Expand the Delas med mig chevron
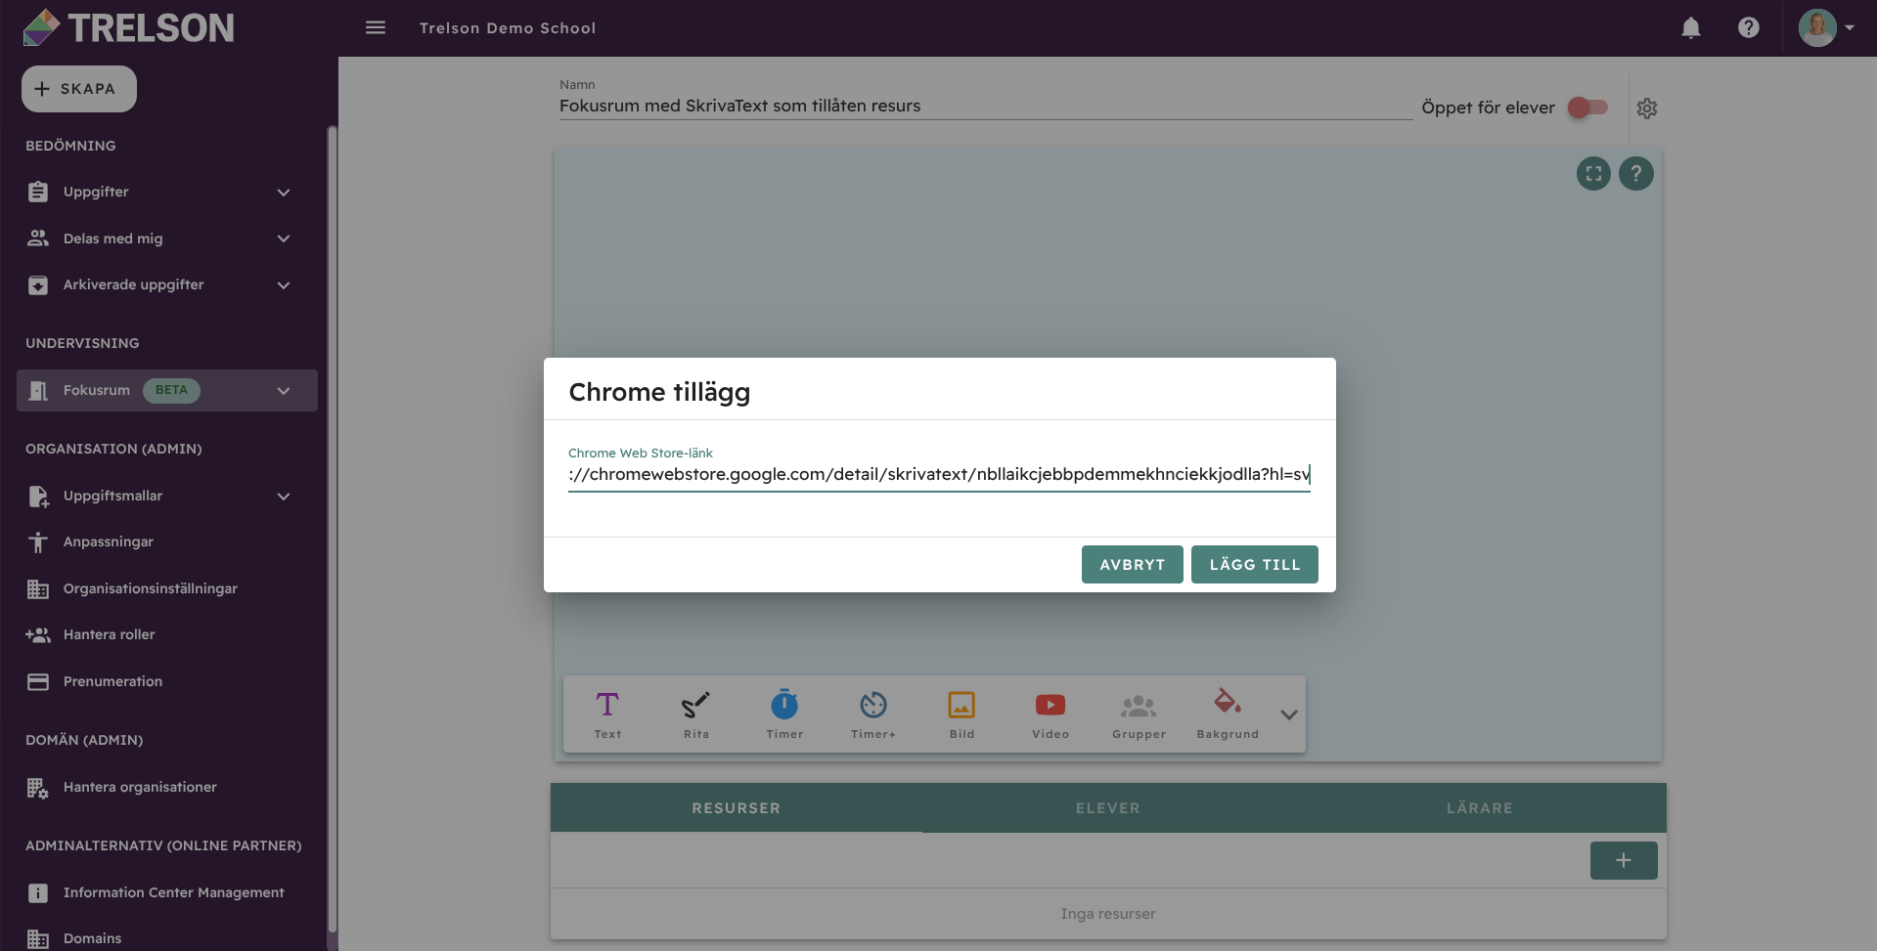 click(x=284, y=238)
